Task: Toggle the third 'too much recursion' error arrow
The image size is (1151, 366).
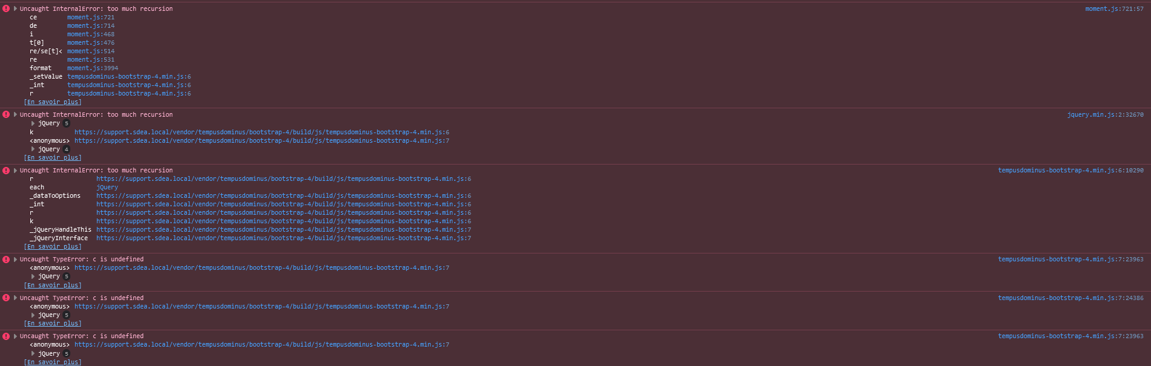Action: [x=15, y=170]
